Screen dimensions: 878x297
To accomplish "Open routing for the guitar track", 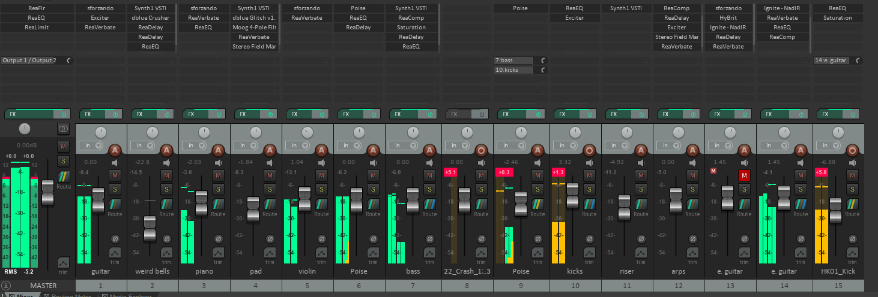I will [x=115, y=204].
